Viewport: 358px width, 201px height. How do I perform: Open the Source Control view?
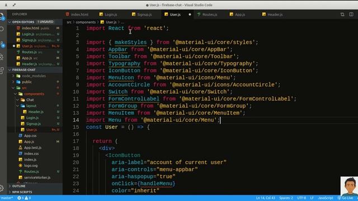pos(2,44)
